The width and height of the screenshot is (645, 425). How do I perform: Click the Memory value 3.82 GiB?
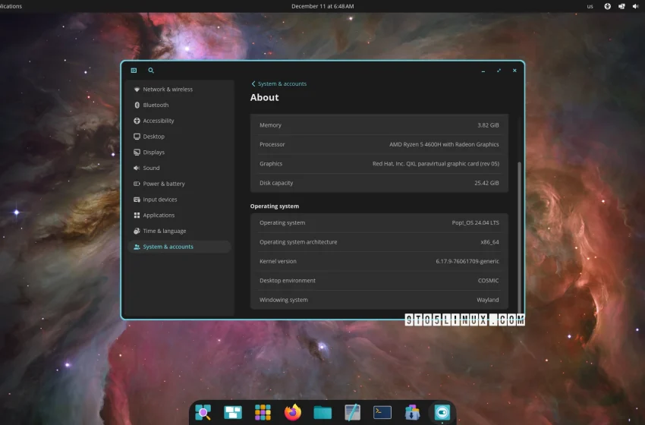(488, 125)
